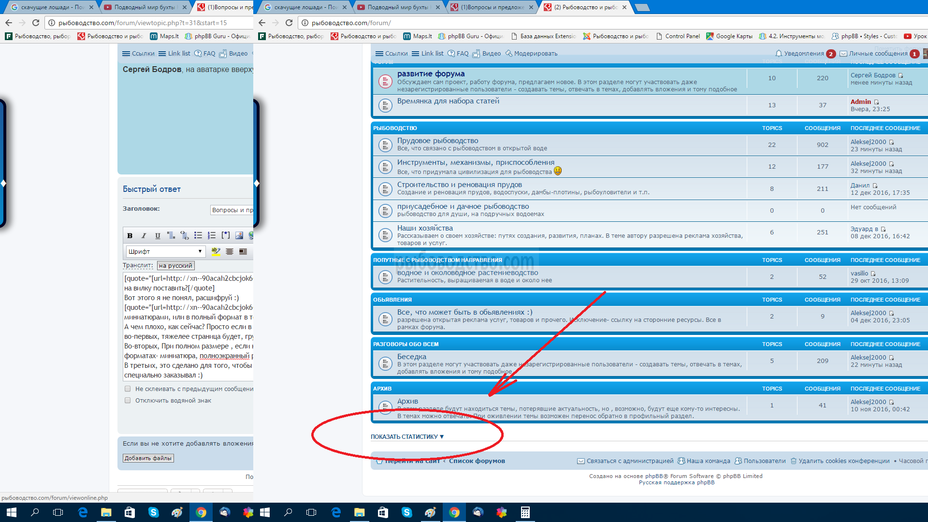928x522 pixels.
Task: Open the Calculator icon on taskbar
Action: pyautogui.click(x=525, y=512)
